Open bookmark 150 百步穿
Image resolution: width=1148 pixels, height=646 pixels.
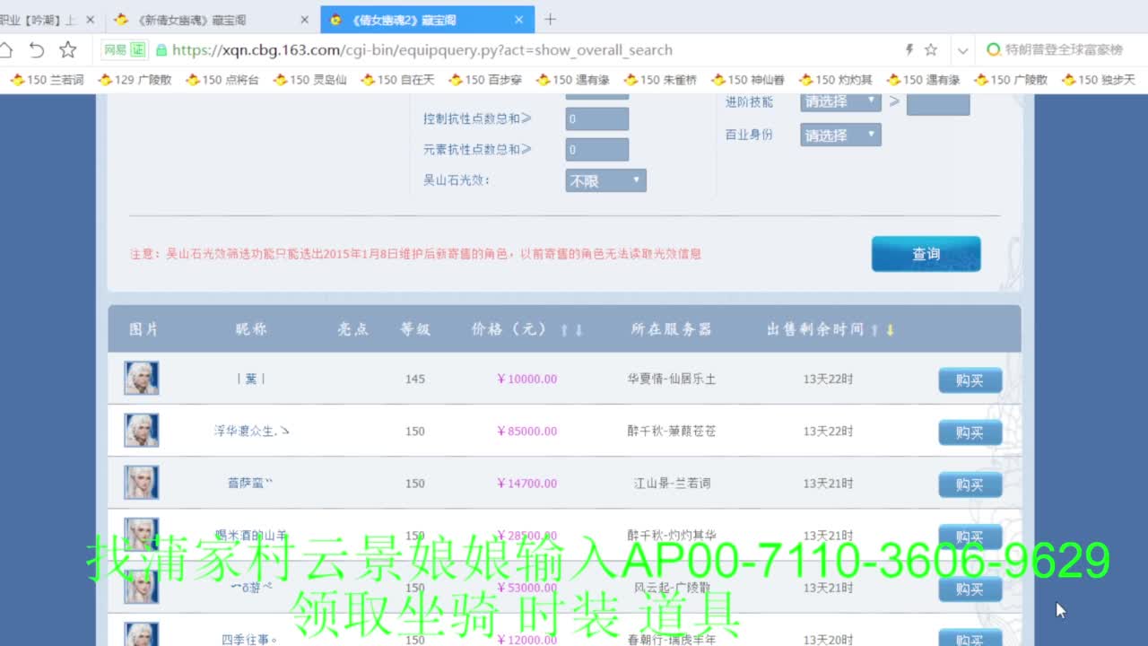[485, 80]
